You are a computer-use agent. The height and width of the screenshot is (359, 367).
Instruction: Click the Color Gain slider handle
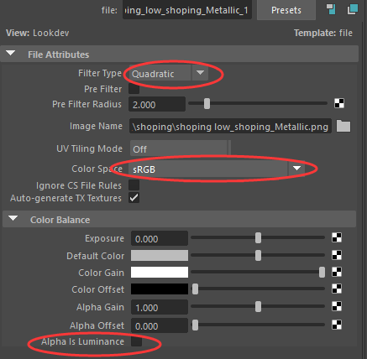[x=322, y=272]
